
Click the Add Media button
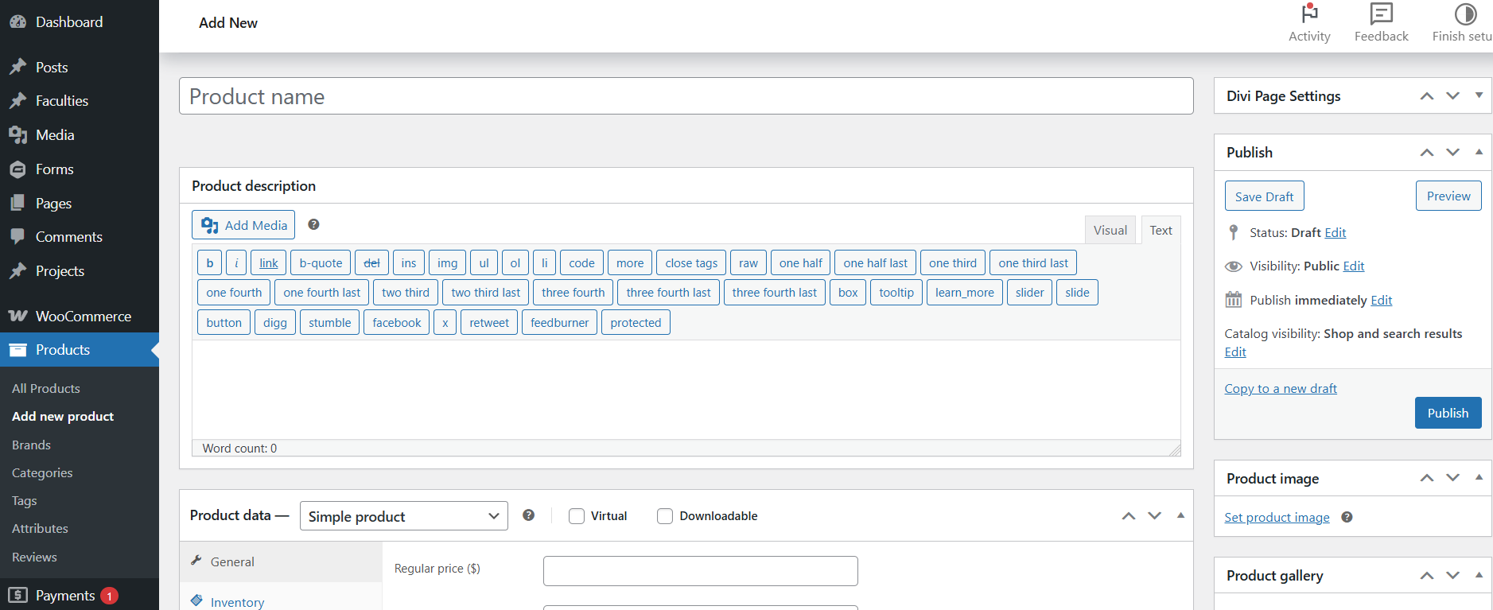pos(243,225)
